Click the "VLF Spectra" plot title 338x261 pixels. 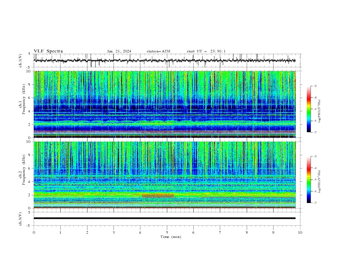tap(48, 51)
